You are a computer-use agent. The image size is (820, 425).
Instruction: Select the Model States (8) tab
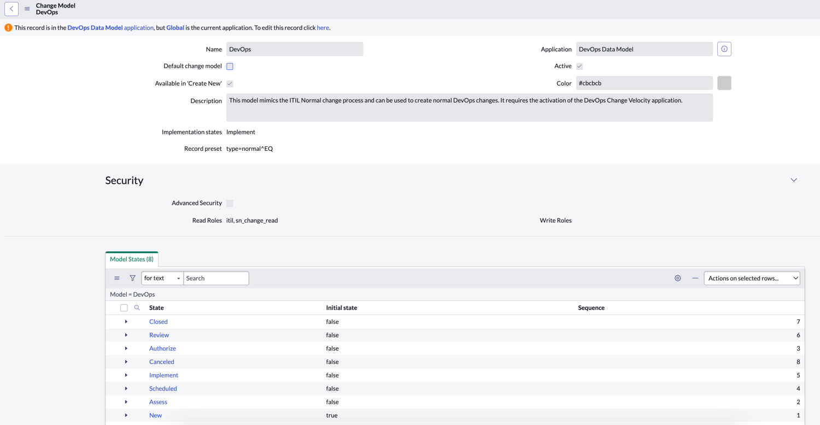pos(132,259)
